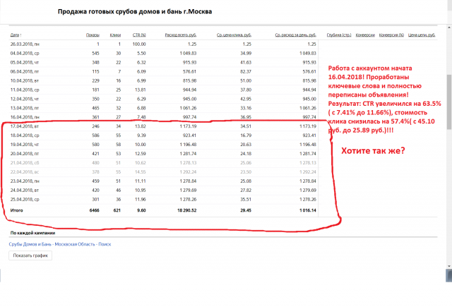The height and width of the screenshot is (307, 452).
Task: Click the scrollbar up arrow
Action: [x=449, y=28]
